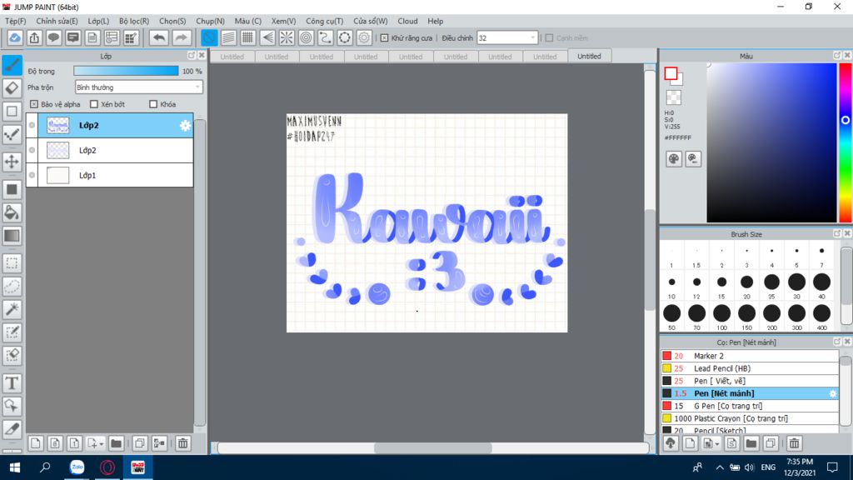This screenshot has width=853, height=480.
Task: Enable the Khóa checkbox
Action: 153,104
